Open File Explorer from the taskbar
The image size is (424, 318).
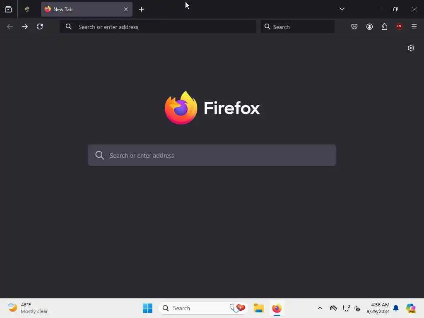click(x=258, y=308)
